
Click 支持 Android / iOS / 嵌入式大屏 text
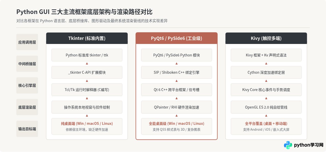[266, 130]
